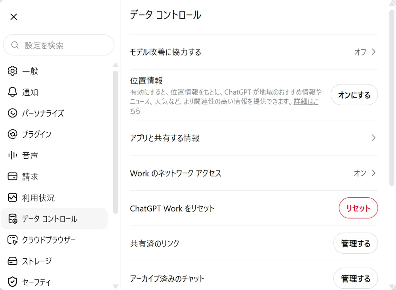Manage 共有済のリンク with 管理する
Viewport: 396px width, 290px height.
click(x=356, y=243)
